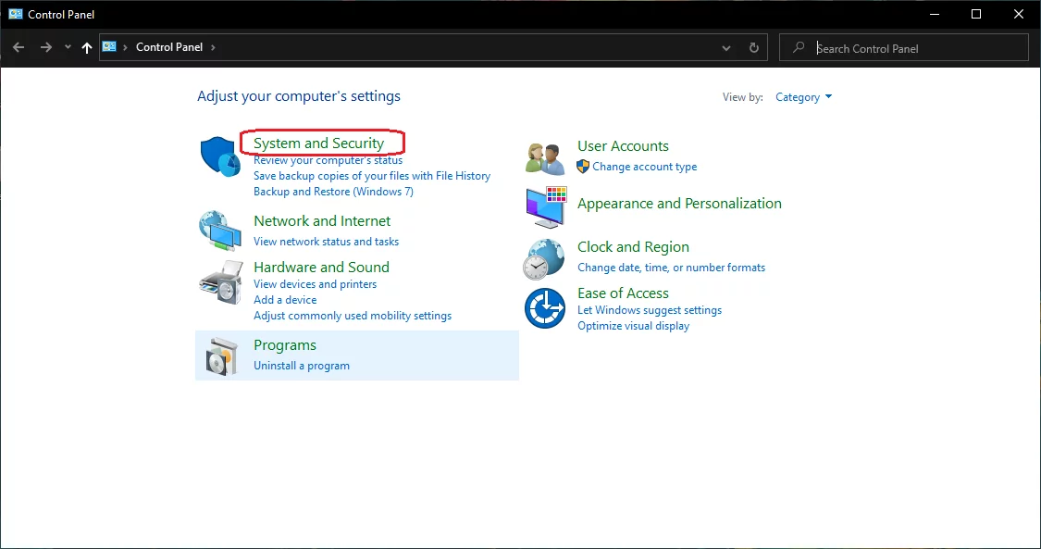Minimize the Control Panel window

click(x=934, y=14)
